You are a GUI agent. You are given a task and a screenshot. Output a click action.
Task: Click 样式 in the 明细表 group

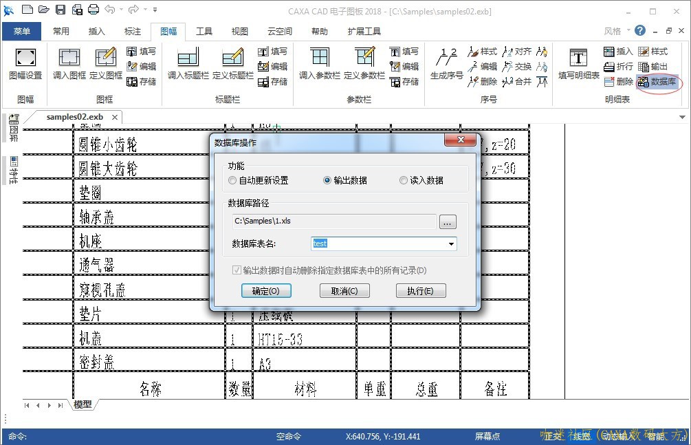click(x=653, y=52)
